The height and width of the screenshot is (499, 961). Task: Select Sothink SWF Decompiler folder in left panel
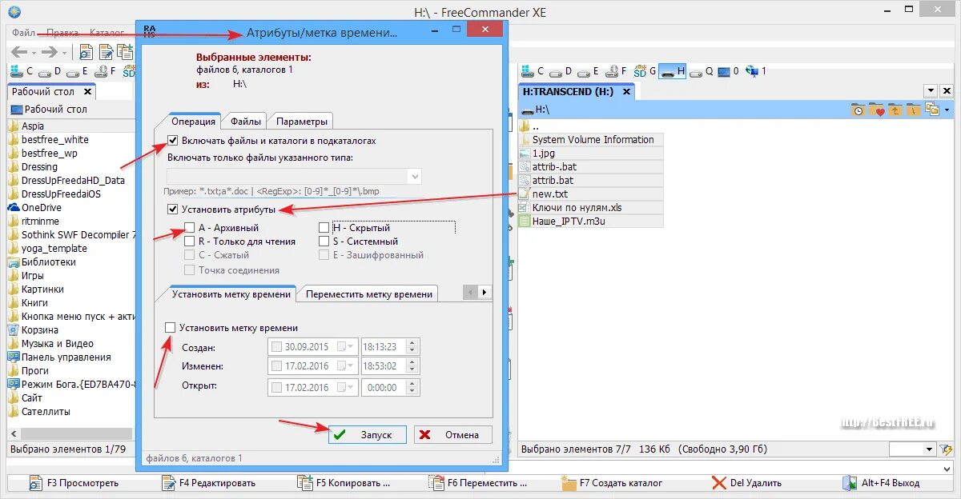[x=72, y=235]
